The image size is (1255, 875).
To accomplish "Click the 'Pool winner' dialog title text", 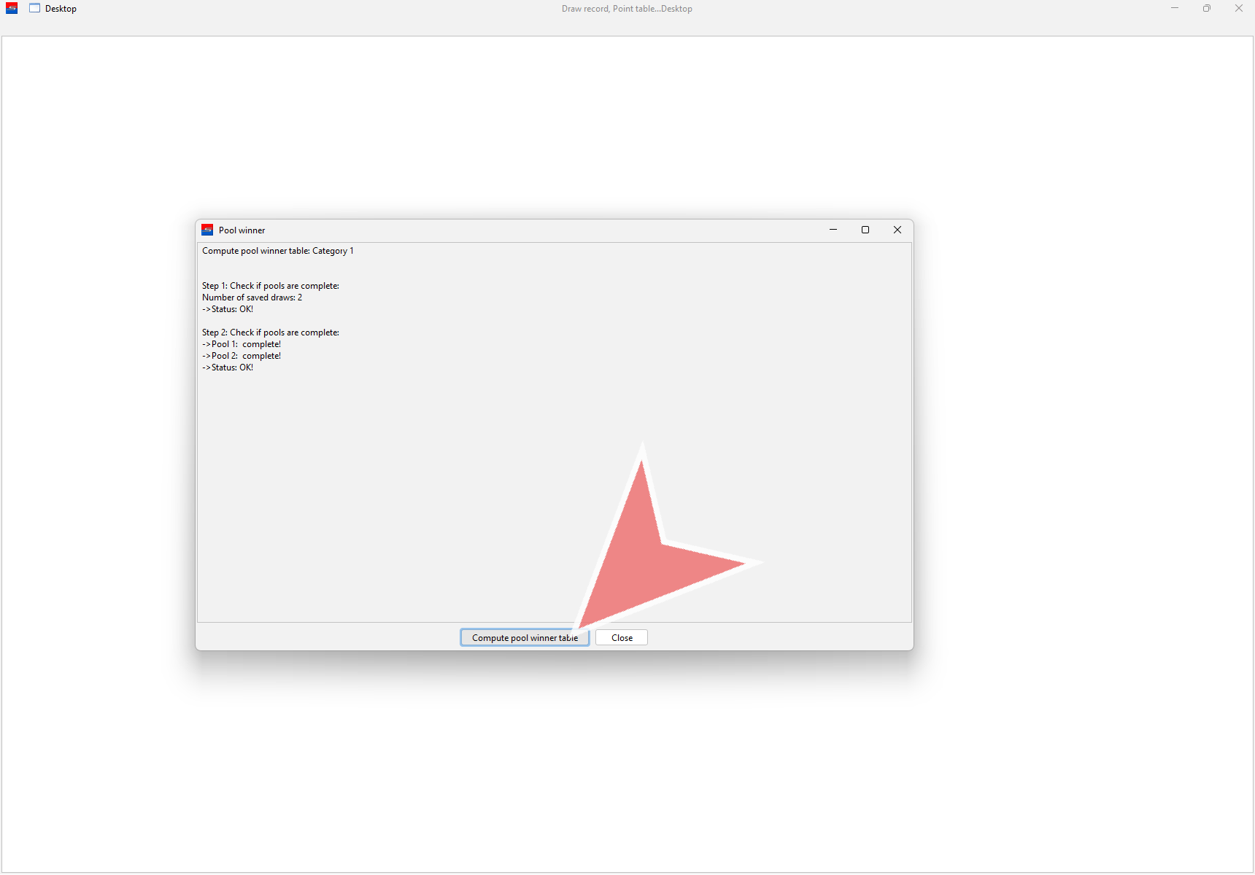I will [x=242, y=230].
